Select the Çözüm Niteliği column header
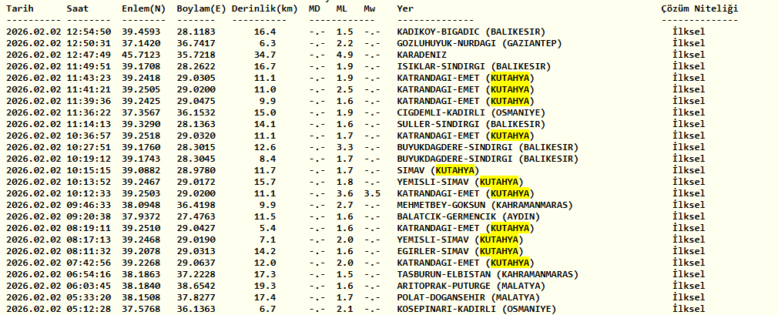The width and height of the screenshot is (778, 315). point(699,8)
